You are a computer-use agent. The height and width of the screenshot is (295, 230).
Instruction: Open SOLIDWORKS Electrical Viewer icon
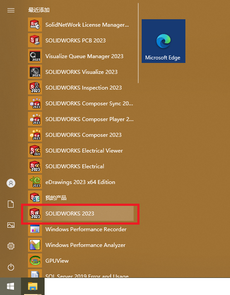tap(35, 150)
